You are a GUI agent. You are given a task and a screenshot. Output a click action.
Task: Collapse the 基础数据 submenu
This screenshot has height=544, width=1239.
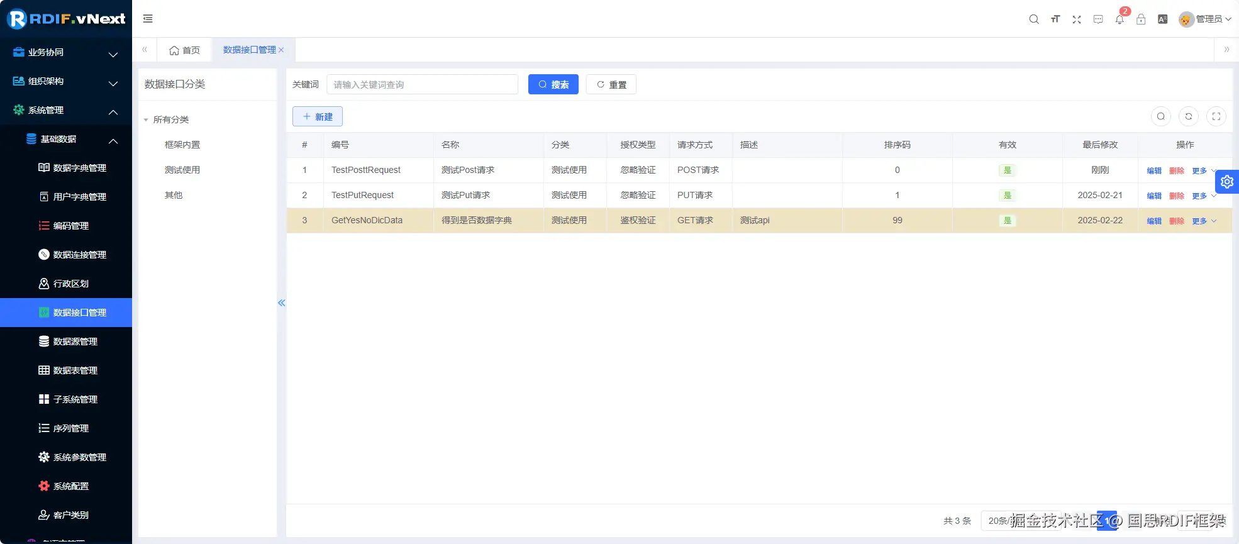pyautogui.click(x=66, y=139)
